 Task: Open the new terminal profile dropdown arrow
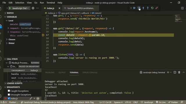pos(171,73)
